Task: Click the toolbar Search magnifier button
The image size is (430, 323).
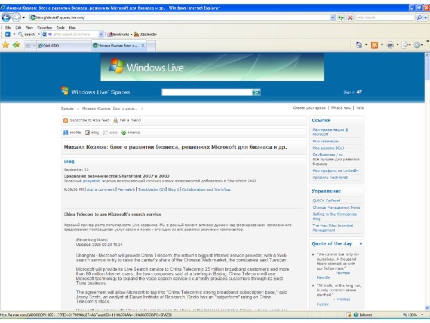Action: click(x=27, y=34)
